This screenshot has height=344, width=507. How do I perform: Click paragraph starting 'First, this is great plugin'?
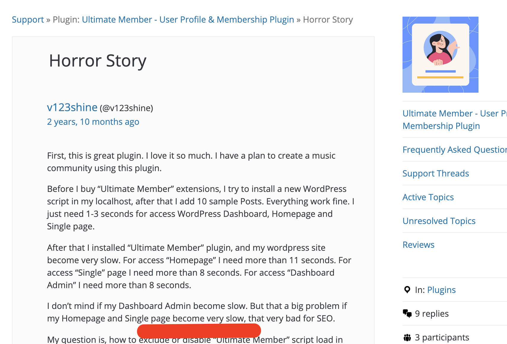click(x=191, y=162)
